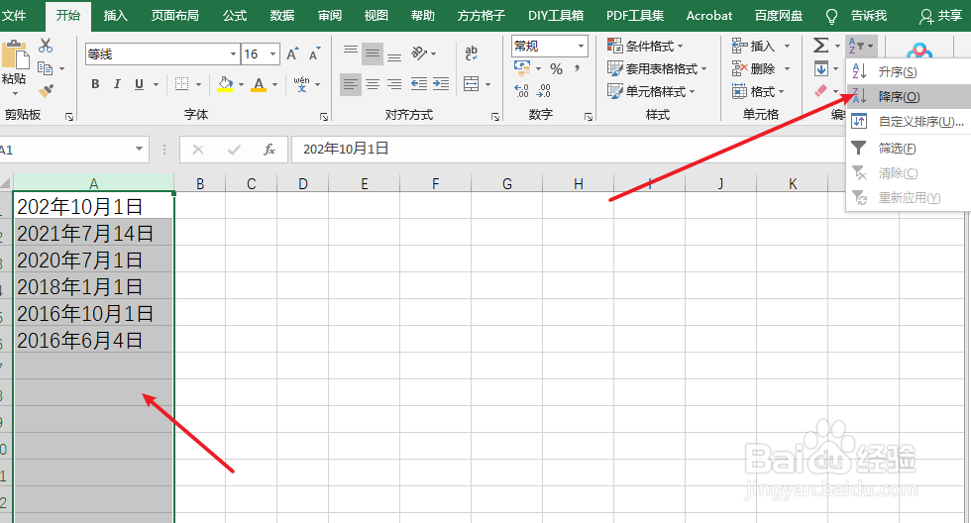Open the 文件 tab
This screenshot has height=523, width=971.
tap(14, 16)
